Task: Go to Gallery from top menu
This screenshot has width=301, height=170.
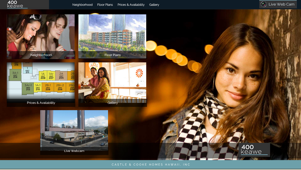Action: click(154, 5)
